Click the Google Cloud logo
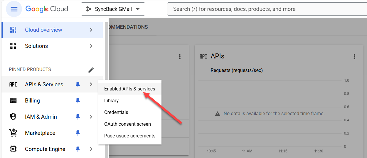The height and width of the screenshot is (158, 367). tap(47, 9)
